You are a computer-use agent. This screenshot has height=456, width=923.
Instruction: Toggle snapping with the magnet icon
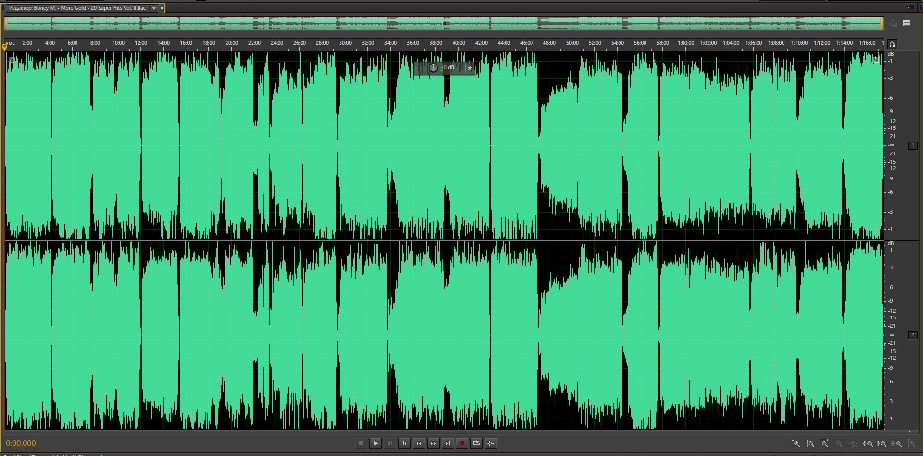892,44
